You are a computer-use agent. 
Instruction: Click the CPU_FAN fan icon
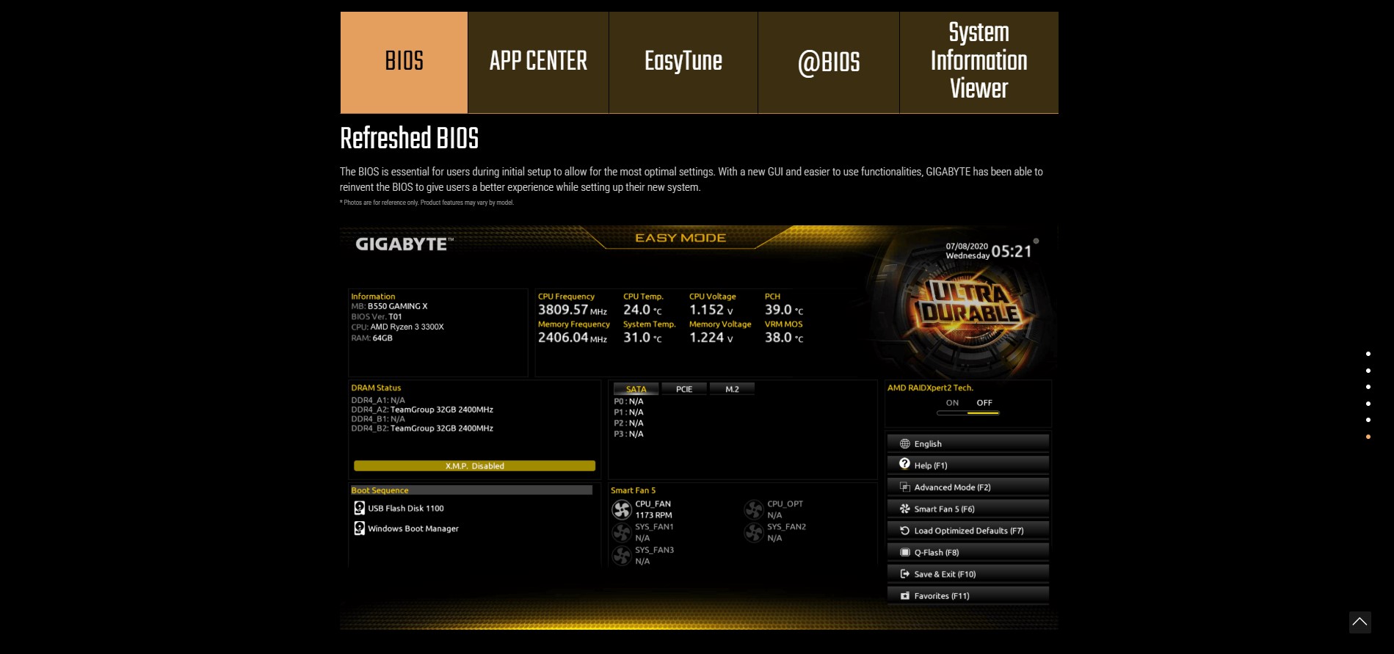click(x=622, y=509)
